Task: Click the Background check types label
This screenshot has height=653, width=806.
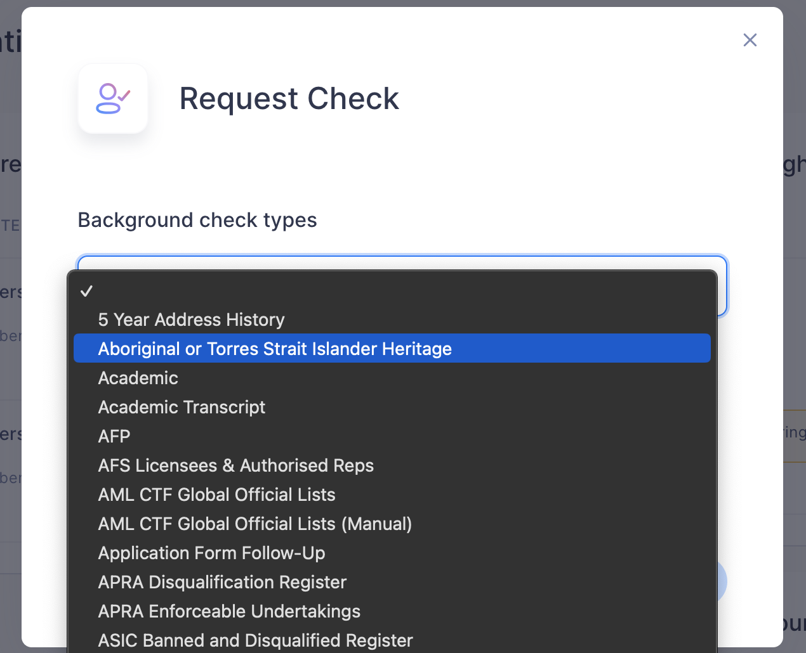Action: (197, 220)
